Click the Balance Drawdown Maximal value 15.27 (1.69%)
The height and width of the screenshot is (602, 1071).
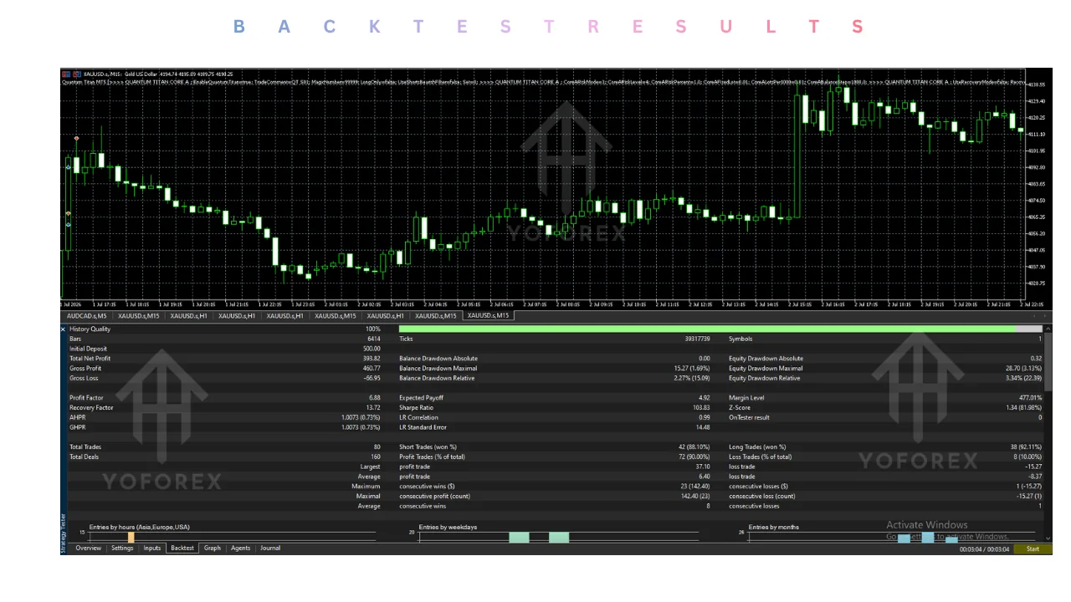(692, 369)
